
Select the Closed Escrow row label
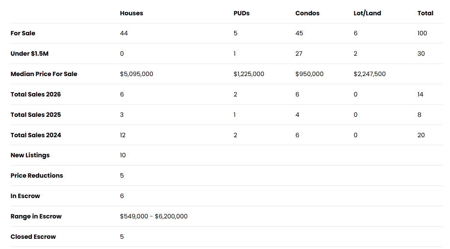click(33, 237)
